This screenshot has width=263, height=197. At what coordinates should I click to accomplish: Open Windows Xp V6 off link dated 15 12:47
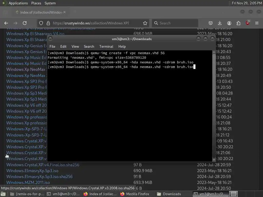(x=26, y=105)
